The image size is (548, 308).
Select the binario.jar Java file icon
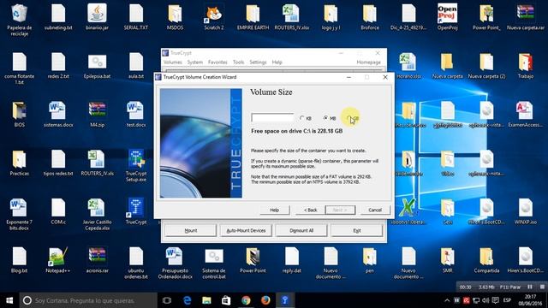tap(97, 17)
